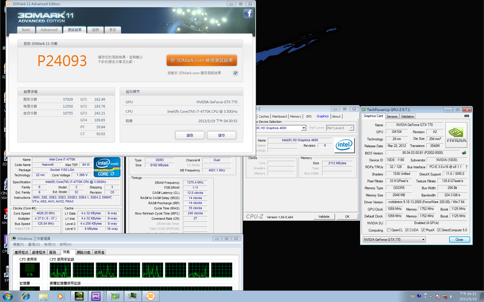Click the Validate button in CPU-Z

pos(324,217)
